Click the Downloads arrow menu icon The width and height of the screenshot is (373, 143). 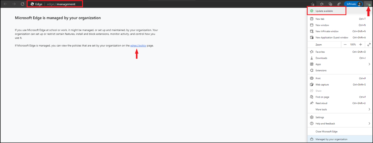pyautogui.click(x=312, y=58)
